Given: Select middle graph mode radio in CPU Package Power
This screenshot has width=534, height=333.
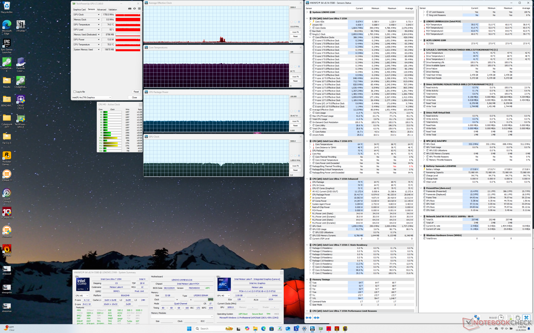Looking at the screenshot, I should coord(295,111).
